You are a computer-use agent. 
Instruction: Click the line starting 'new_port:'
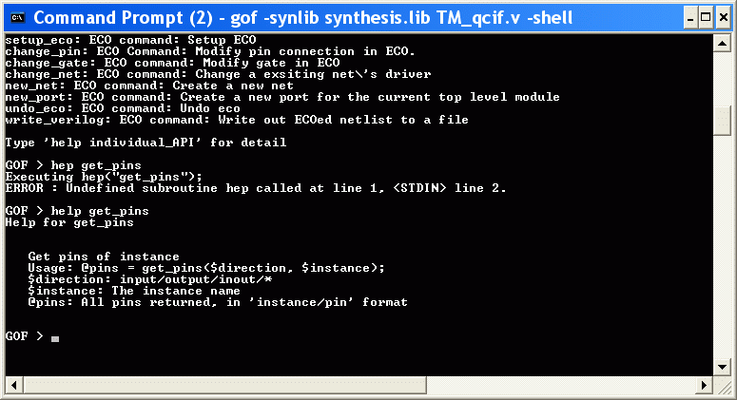(x=282, y=97)
